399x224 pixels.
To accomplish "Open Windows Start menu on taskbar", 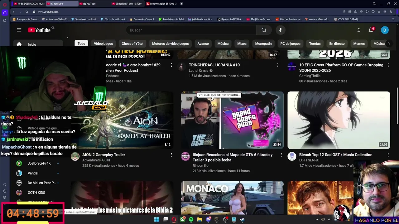I will [156, 219].
